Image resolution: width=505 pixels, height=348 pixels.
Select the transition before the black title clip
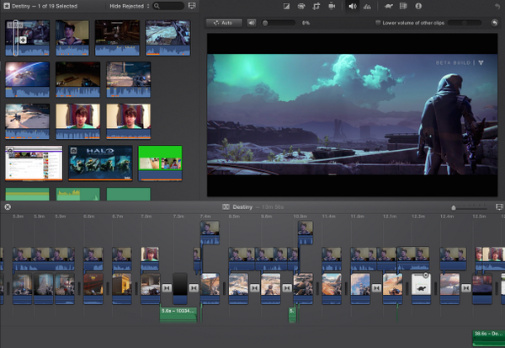167,288
